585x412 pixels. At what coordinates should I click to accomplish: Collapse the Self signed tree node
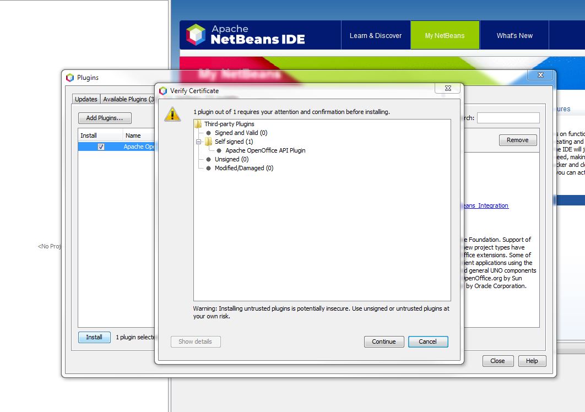pos(198,142)
